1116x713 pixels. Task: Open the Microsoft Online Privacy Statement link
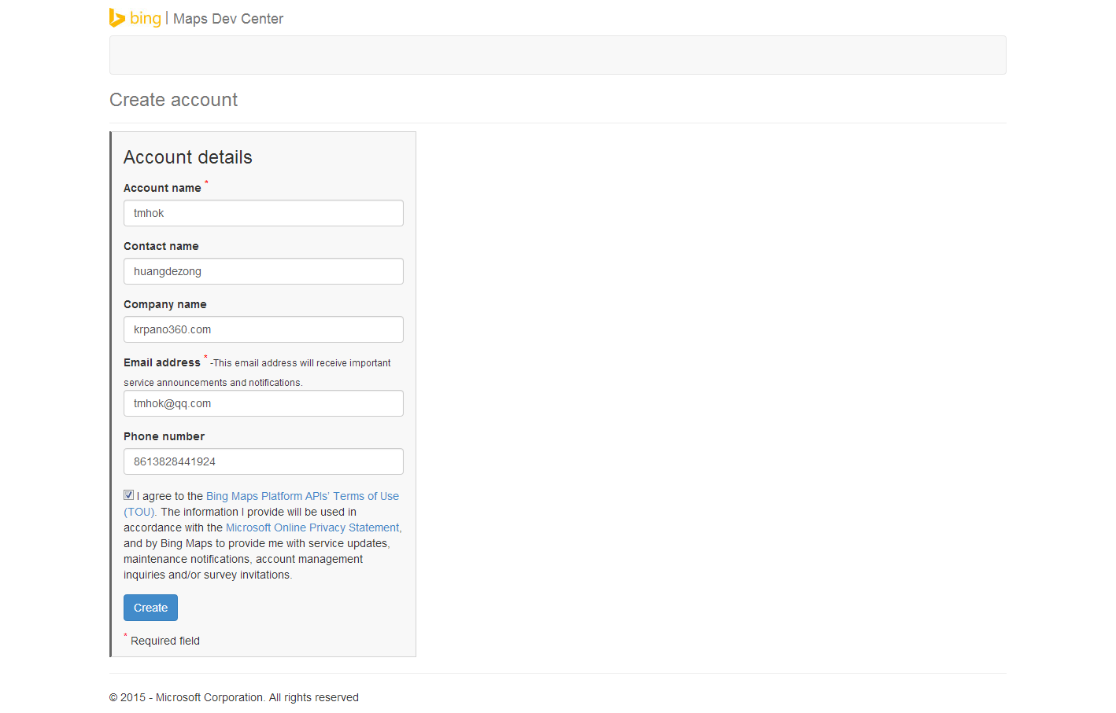[312, 527]
